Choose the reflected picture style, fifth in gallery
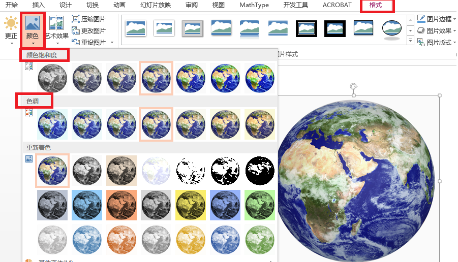This screenshot has width=458, height=262. 250,29
